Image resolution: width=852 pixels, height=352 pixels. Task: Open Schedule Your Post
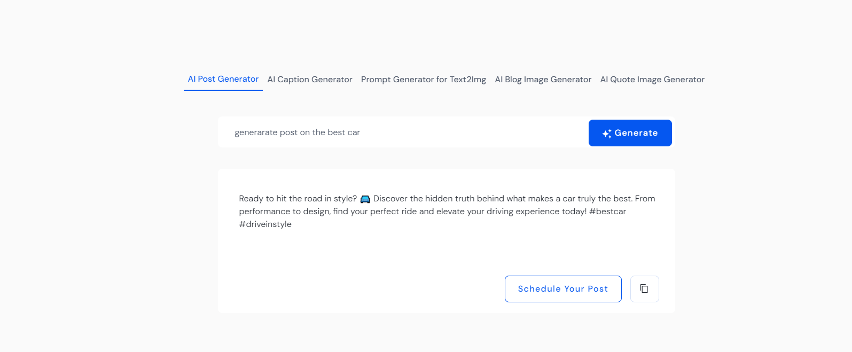[x=562, y=288]
